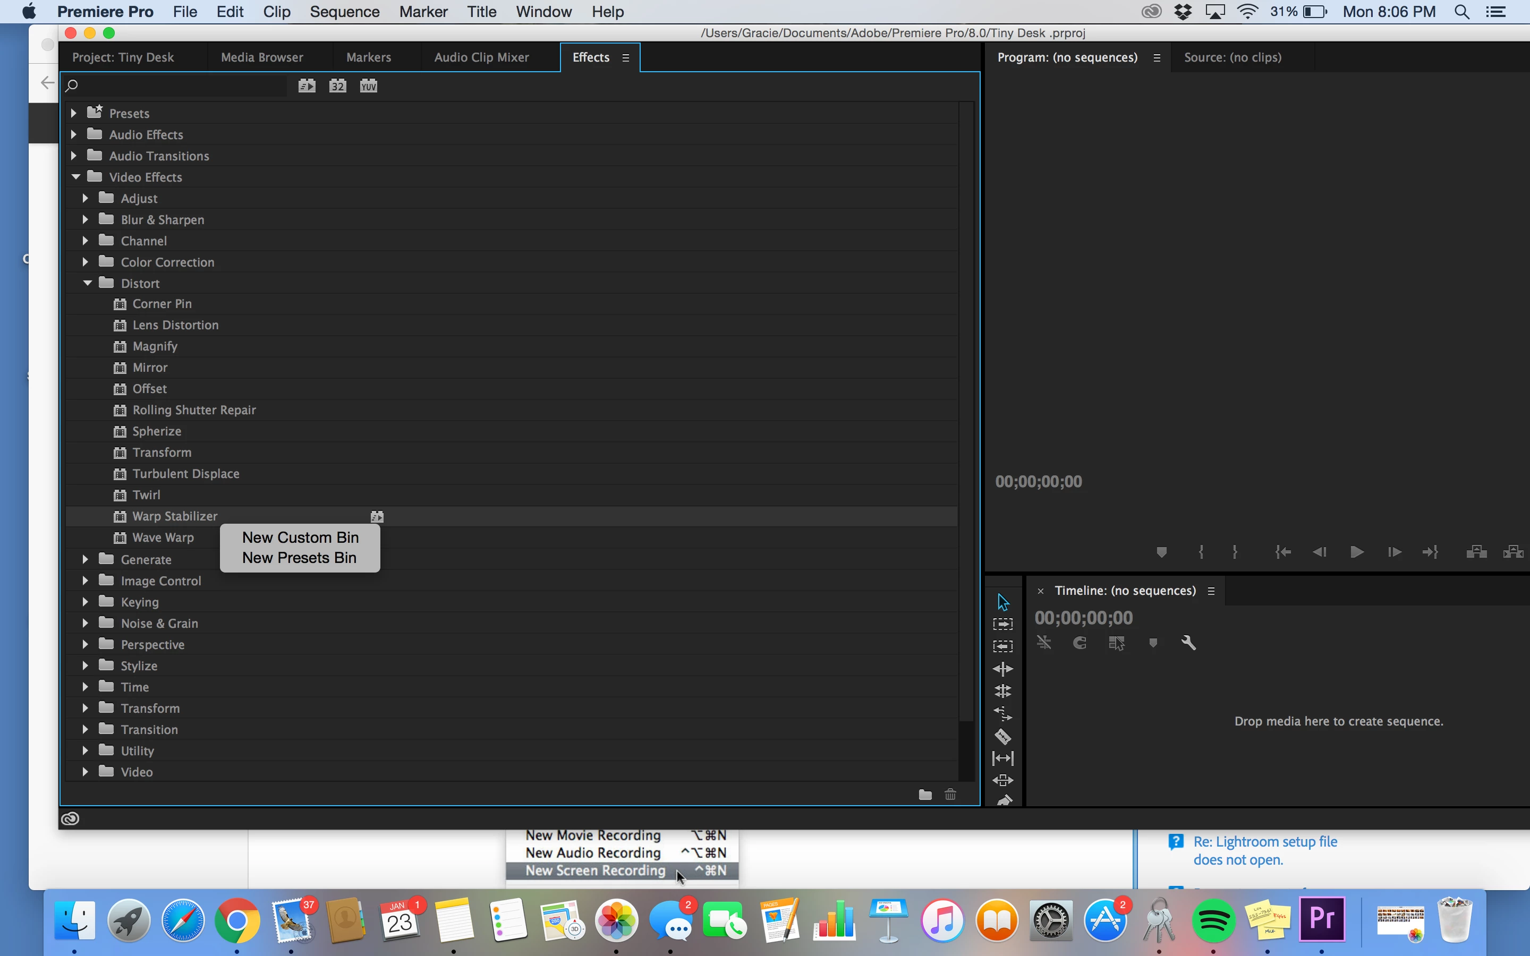This screenshot has width=1530, height=956.
Task: Switch to the Media Browser tab
Action: [x=262, y=57]
